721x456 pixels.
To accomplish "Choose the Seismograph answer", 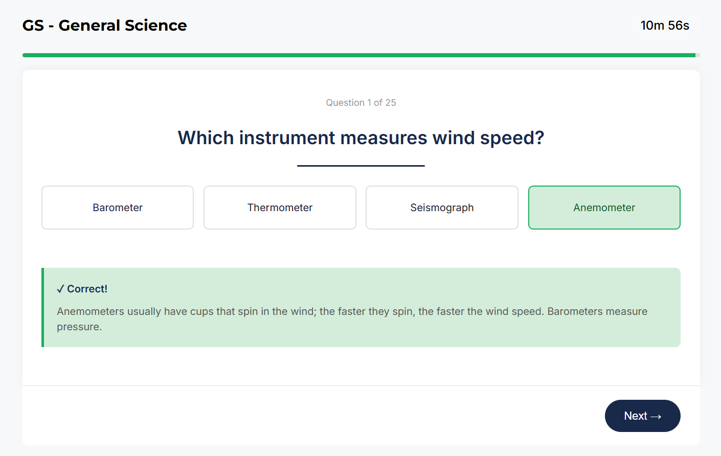I will 442,208.
